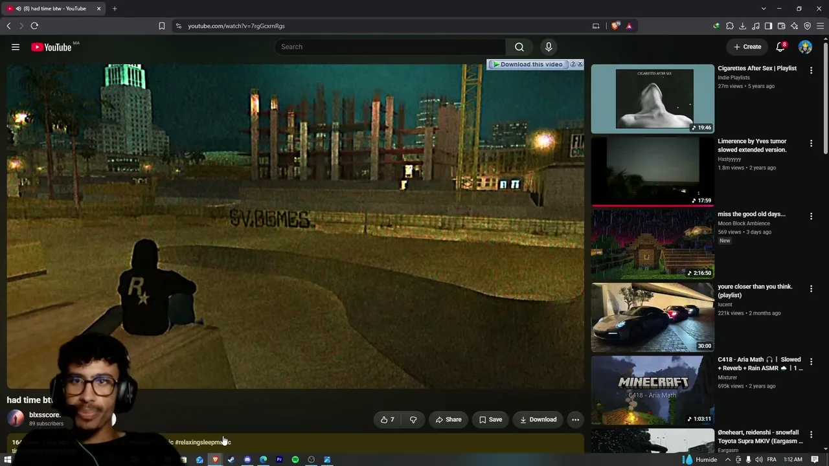Open Spotify from the taskbar

pos(295,460)
